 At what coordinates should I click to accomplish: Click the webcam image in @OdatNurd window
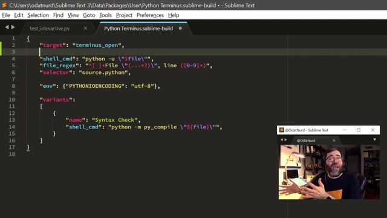pos(329,172)
